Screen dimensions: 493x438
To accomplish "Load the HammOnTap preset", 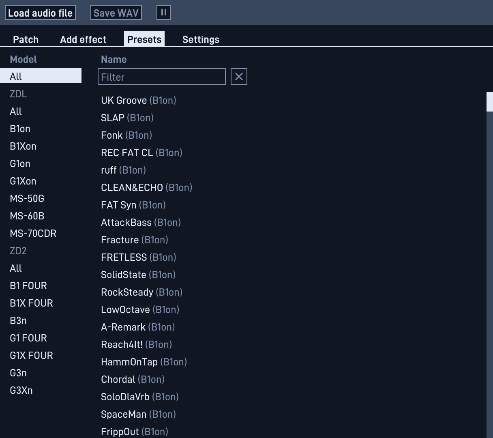I will [144, 362].
